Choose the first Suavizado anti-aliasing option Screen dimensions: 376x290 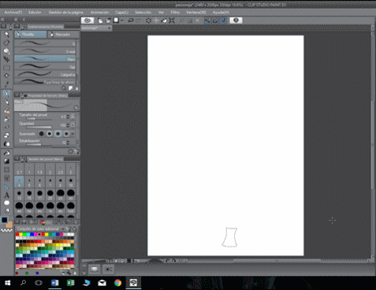41,134
